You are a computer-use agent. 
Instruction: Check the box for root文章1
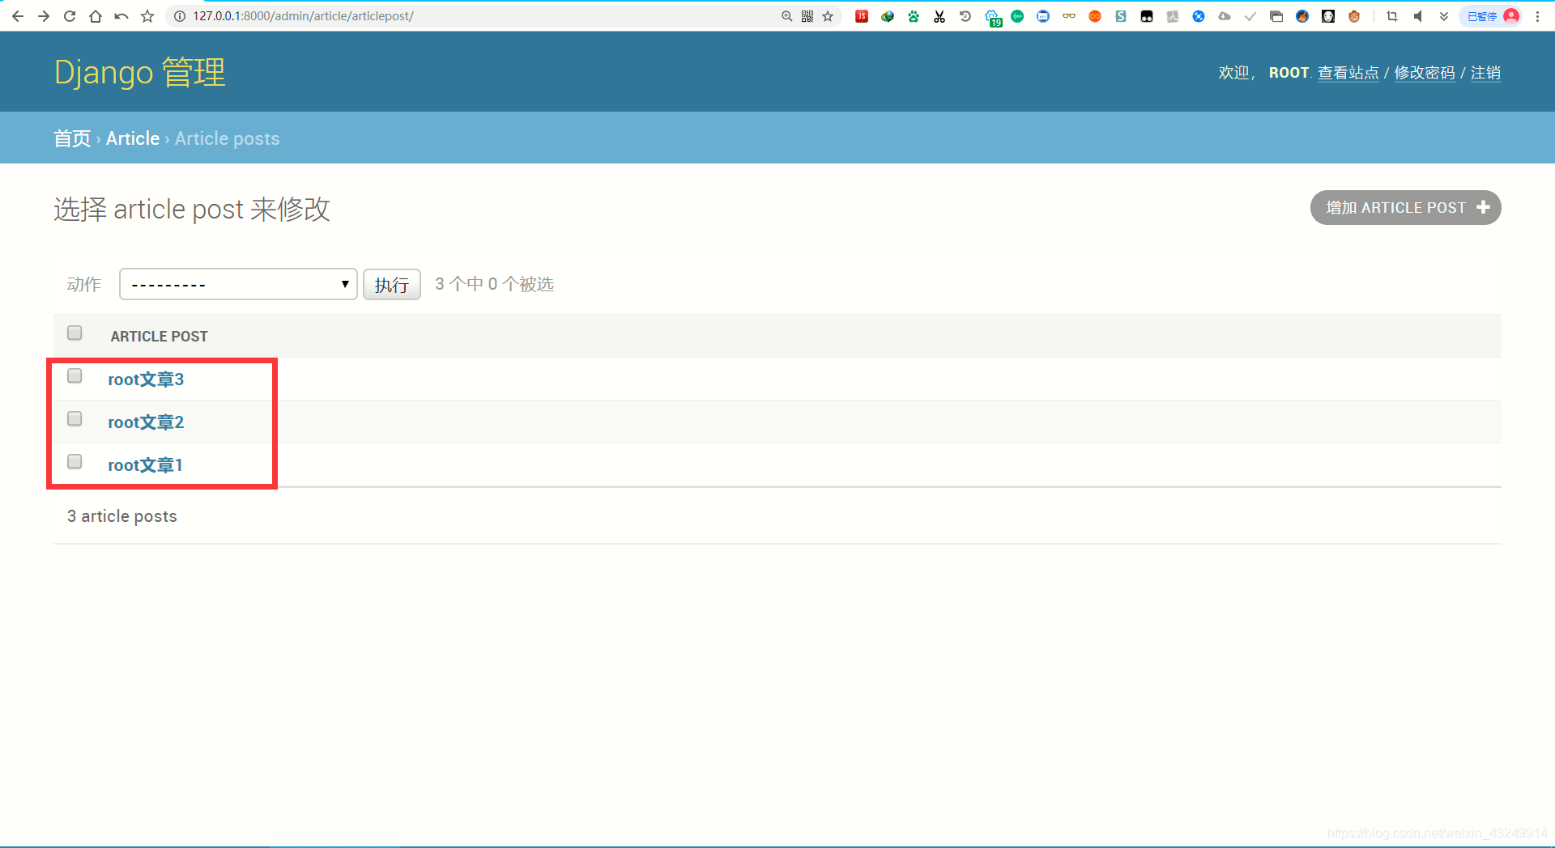[75, 461]
